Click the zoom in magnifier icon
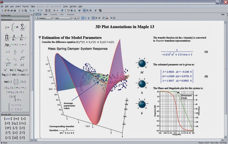 pyautogui.click(x=87, y=11)
